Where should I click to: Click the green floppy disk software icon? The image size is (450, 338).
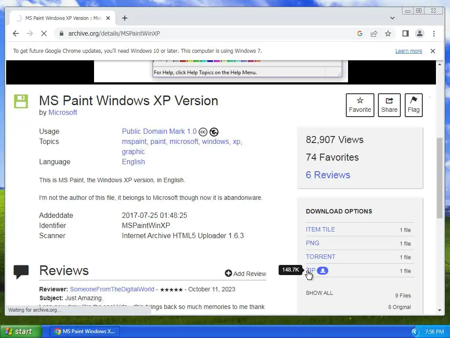tap(21, 101)
